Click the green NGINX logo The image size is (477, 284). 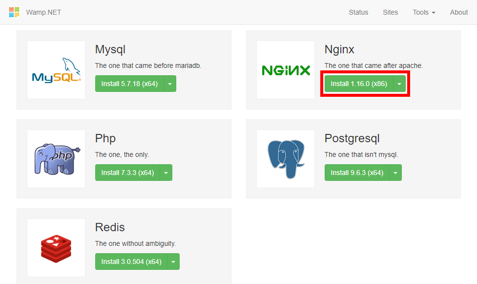pyautogui.click(x=286, y=70)
